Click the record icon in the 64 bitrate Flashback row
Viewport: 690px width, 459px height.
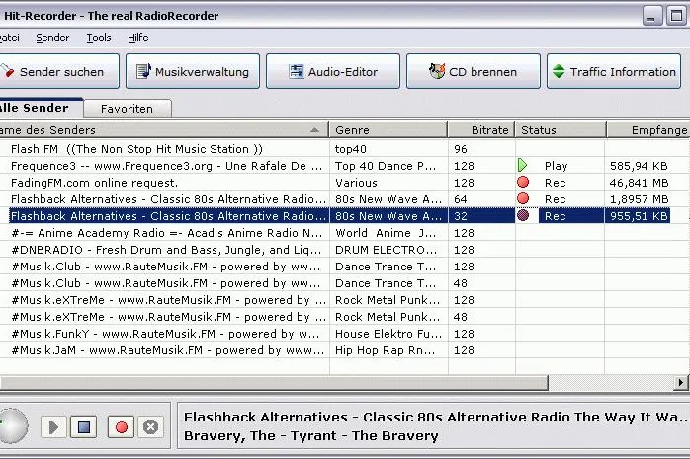[523, 198]
